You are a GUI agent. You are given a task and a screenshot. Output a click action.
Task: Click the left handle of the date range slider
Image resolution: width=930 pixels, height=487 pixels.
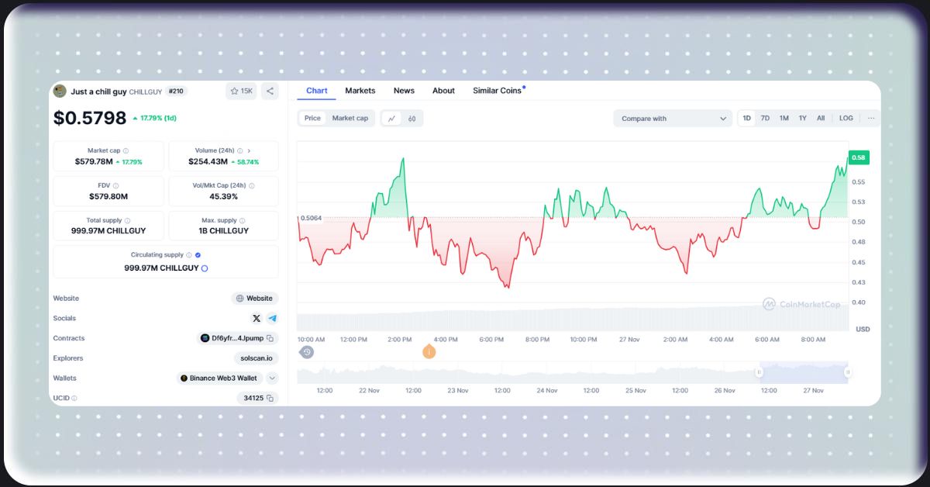pos(757,373)
